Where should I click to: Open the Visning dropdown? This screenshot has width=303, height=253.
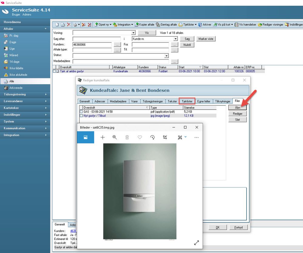pyautogui.click(x=133, y=33)
